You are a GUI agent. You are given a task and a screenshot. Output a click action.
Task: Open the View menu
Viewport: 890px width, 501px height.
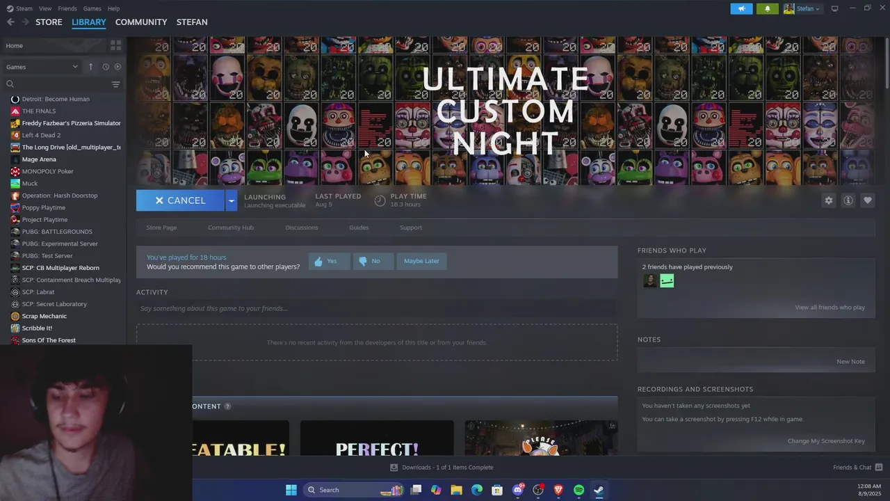(x=45, y=8)
